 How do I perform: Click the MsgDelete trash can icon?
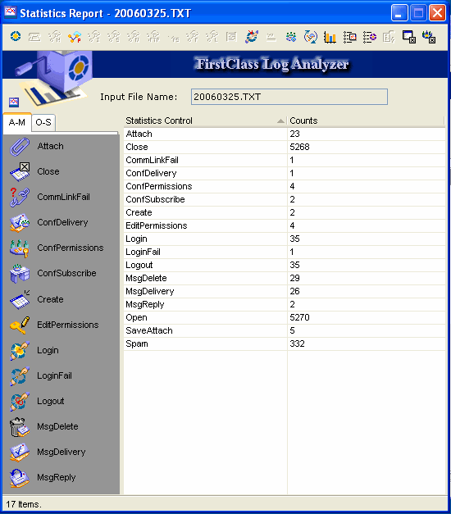click(20, 427)
